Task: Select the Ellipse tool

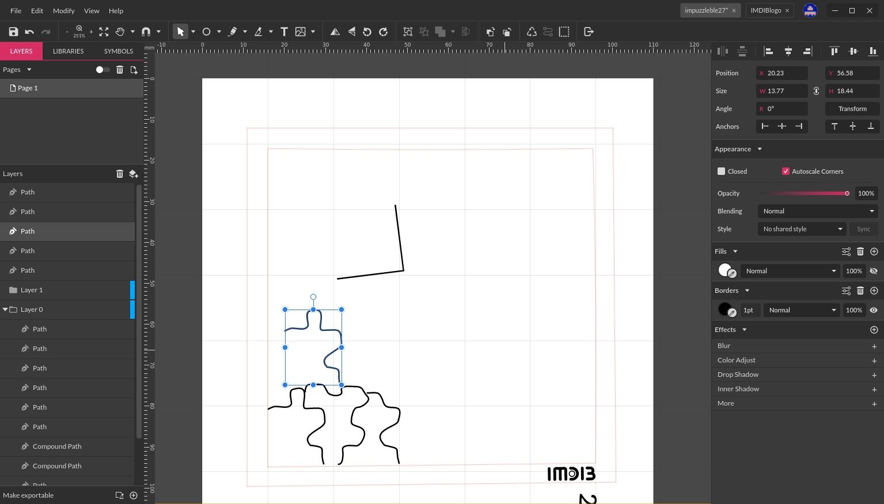Action: (x=206, y=32)
